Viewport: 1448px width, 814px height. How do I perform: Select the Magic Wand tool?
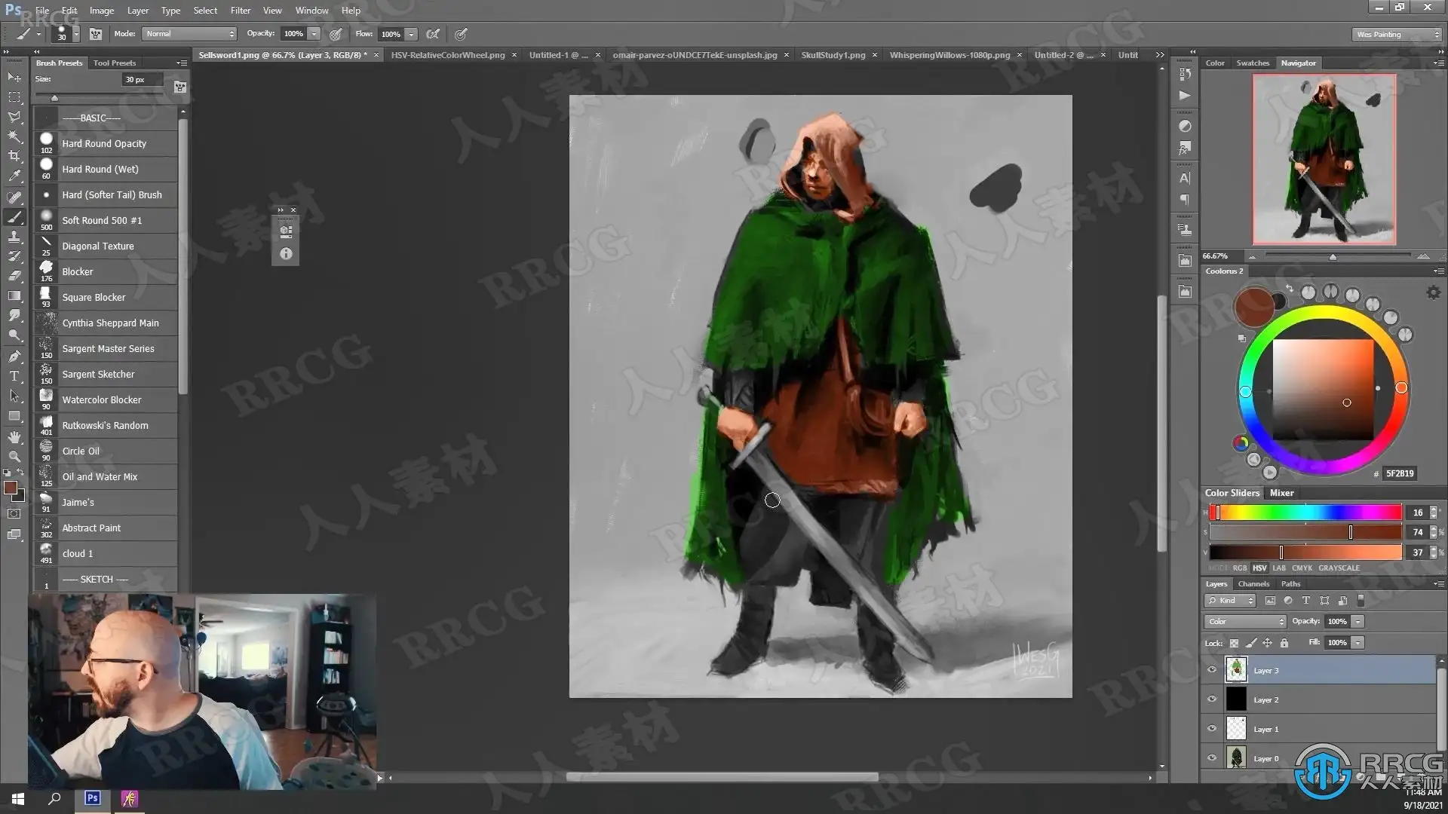pyautogui.click(x=14, y=136)
